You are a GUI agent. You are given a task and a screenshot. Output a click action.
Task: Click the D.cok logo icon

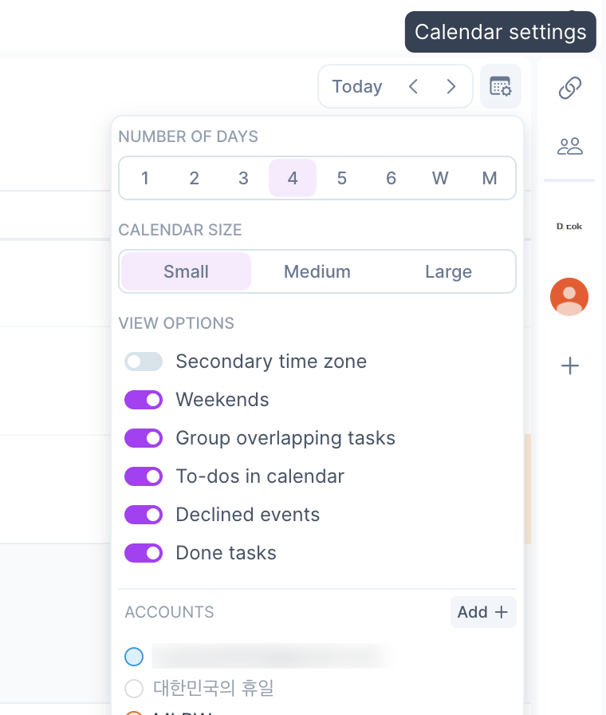[569, 226]
